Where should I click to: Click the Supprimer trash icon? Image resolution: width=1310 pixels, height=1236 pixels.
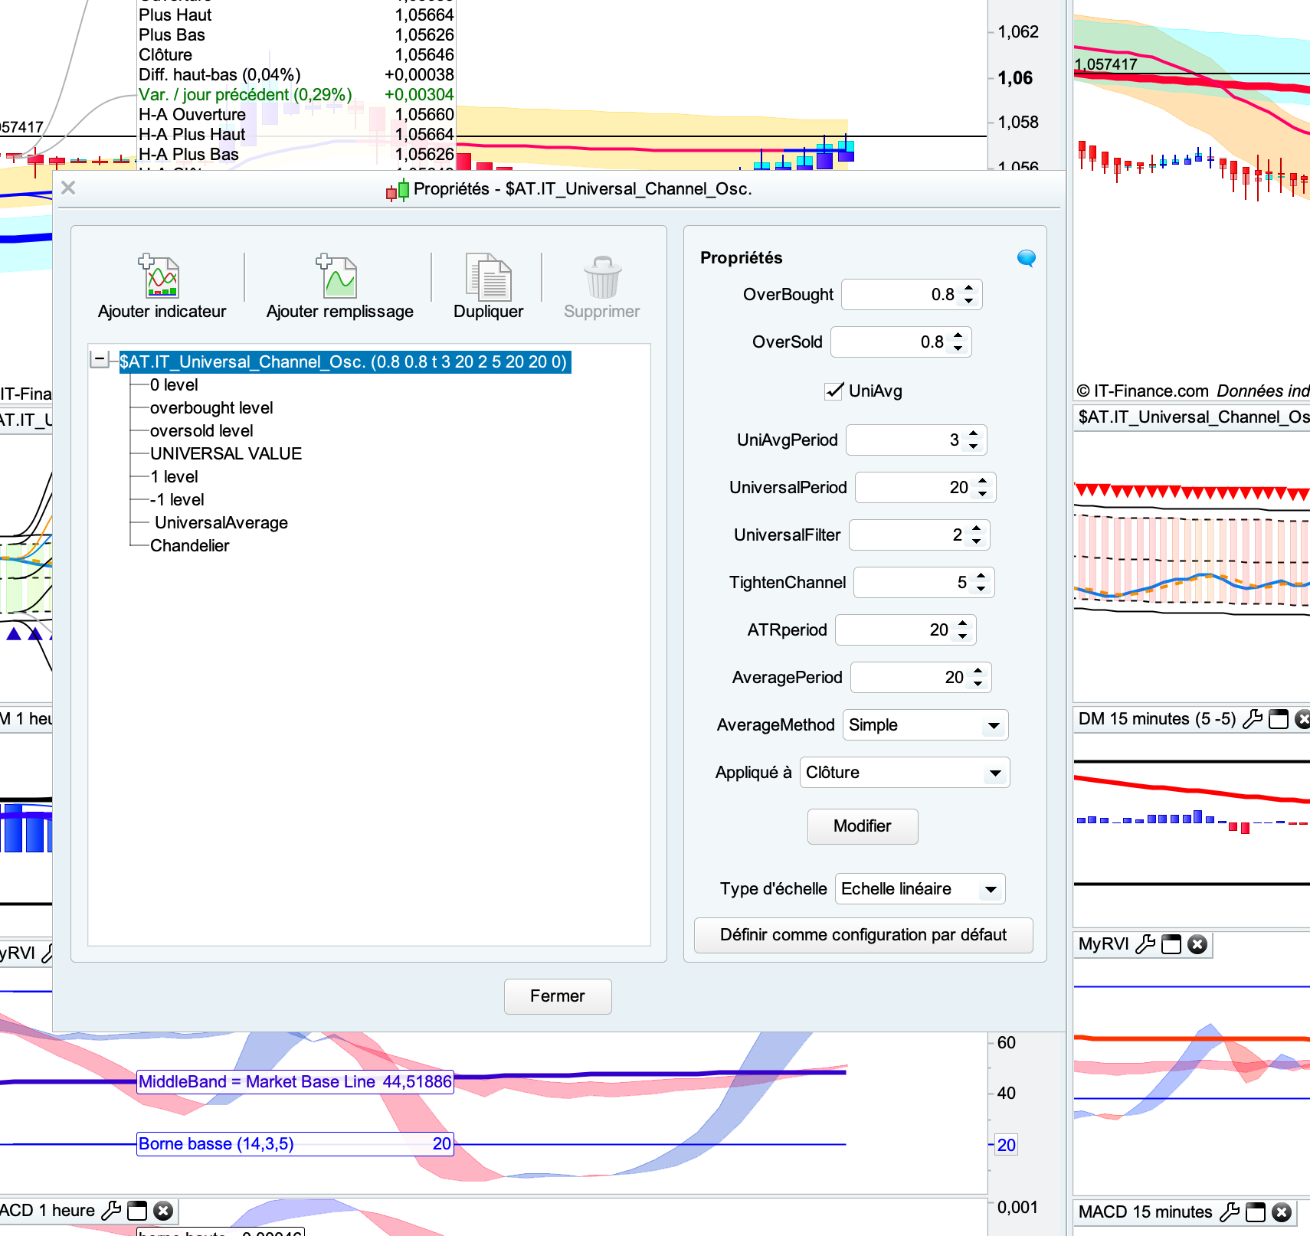[x=602, y=276]
